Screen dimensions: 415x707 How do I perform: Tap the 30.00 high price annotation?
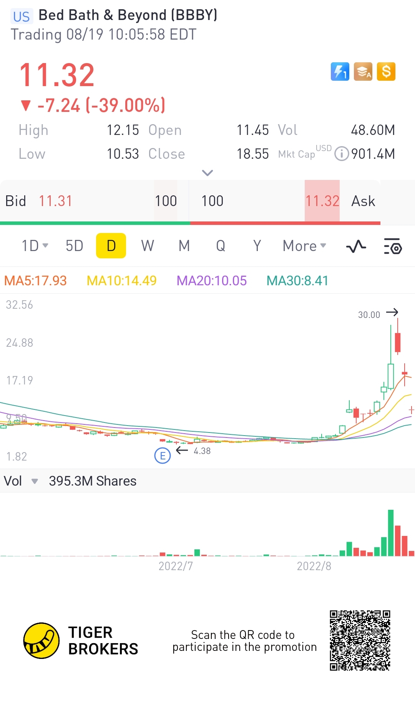coord(369,315)
